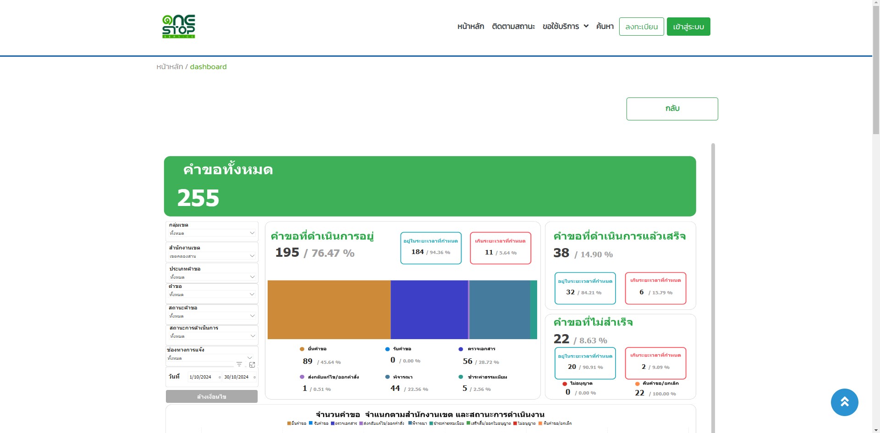Click the scroll-to-top double arrow button
Image resolution: width=880 pixels, height=433 pixels.
(844, 402)
